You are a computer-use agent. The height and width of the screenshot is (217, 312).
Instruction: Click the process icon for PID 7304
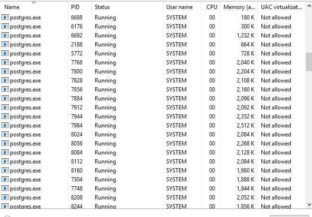[5, 180]
